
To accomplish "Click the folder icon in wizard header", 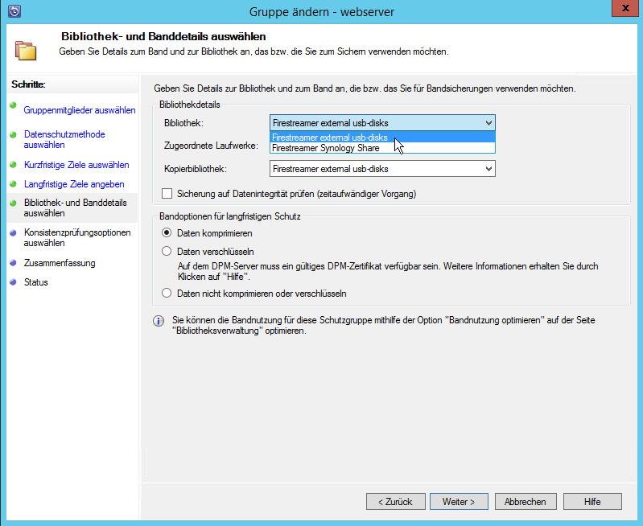I will tap(26, 48).
